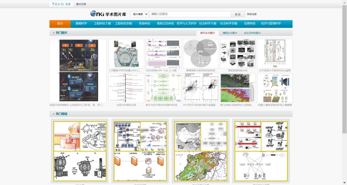Go to the 农业科技 category
347x185 pixels.
144,24
